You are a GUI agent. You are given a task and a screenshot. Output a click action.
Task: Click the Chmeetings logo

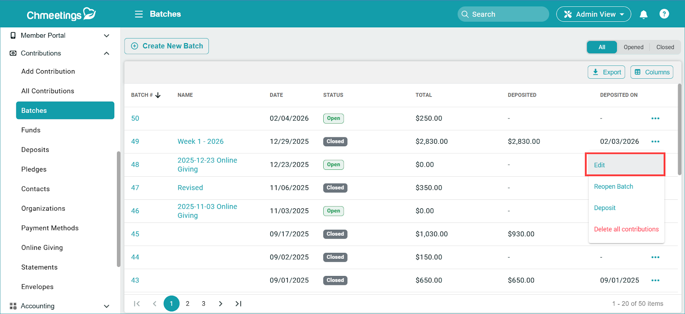coord(61,15)
